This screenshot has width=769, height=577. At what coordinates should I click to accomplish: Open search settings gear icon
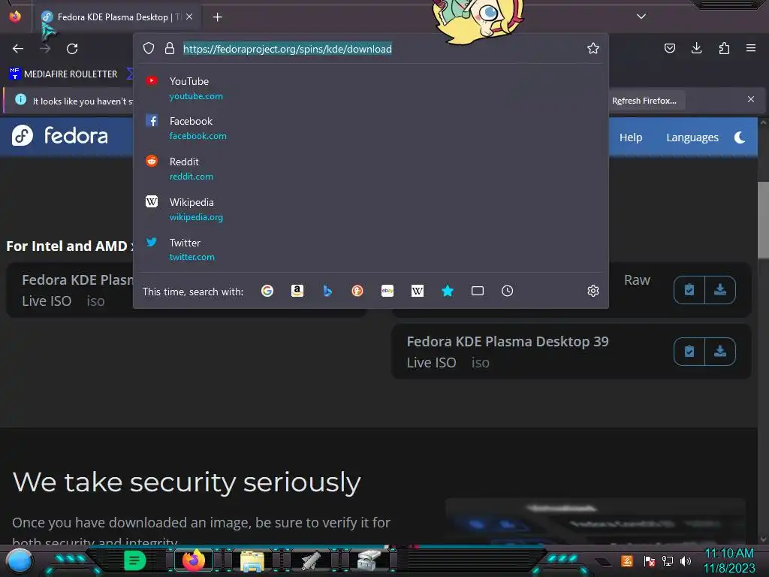[x=593, y=291]
